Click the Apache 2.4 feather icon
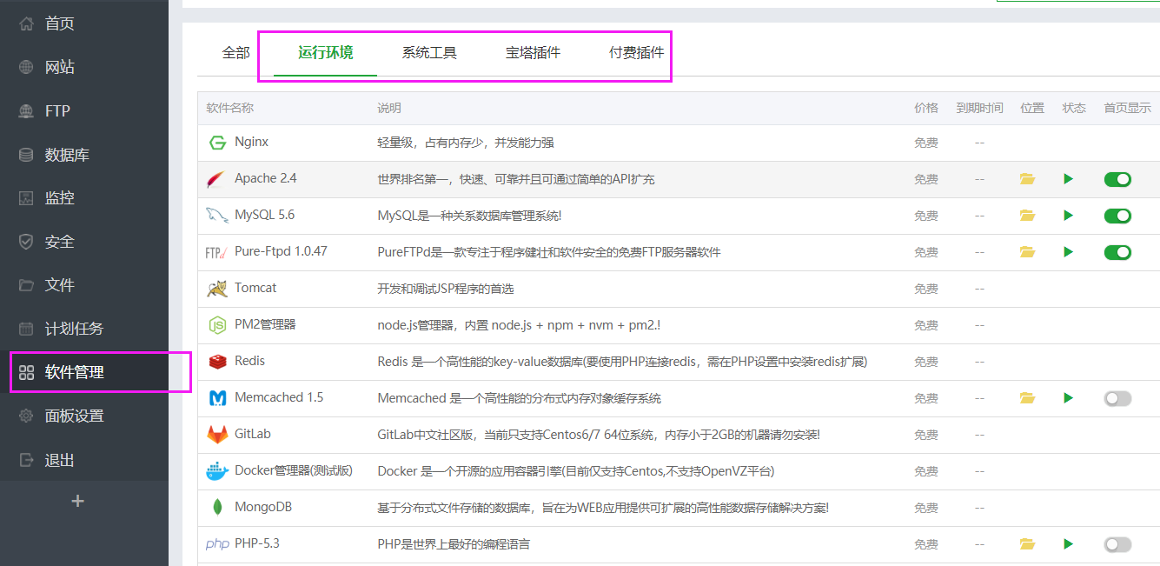The height and width of the screenshot is (566, 1160). pos(216,179)
